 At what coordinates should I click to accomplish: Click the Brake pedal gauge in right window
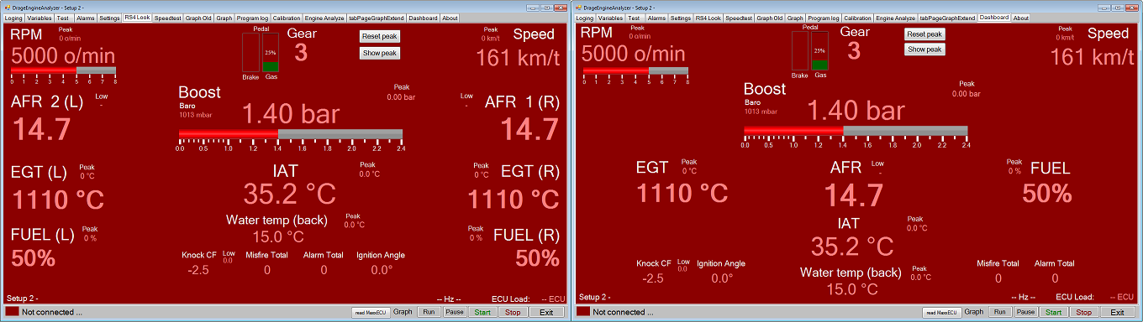798,52
